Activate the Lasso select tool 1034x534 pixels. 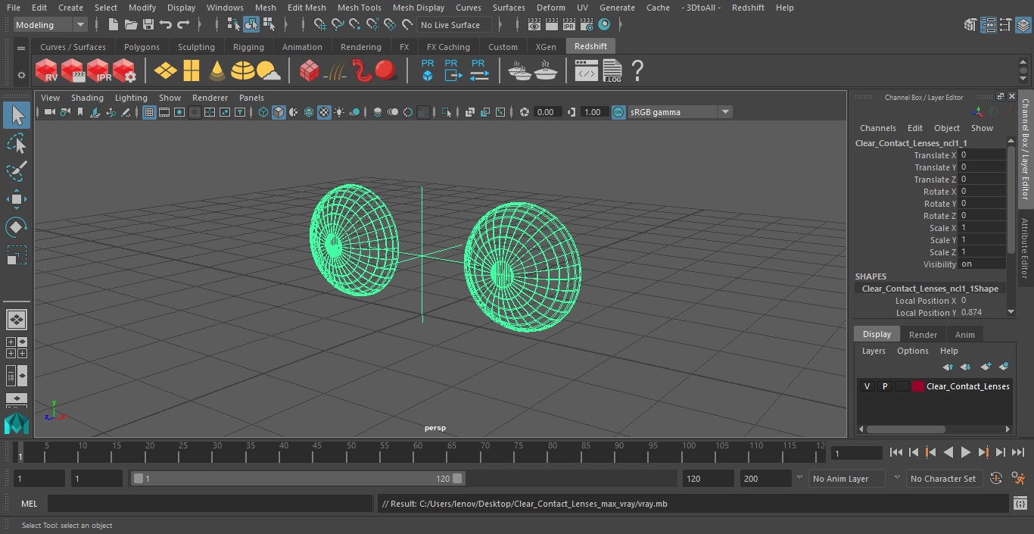[16, 143]
